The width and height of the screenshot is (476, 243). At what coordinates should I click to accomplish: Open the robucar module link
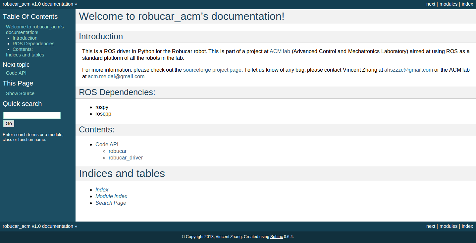[x=118, y=151]
